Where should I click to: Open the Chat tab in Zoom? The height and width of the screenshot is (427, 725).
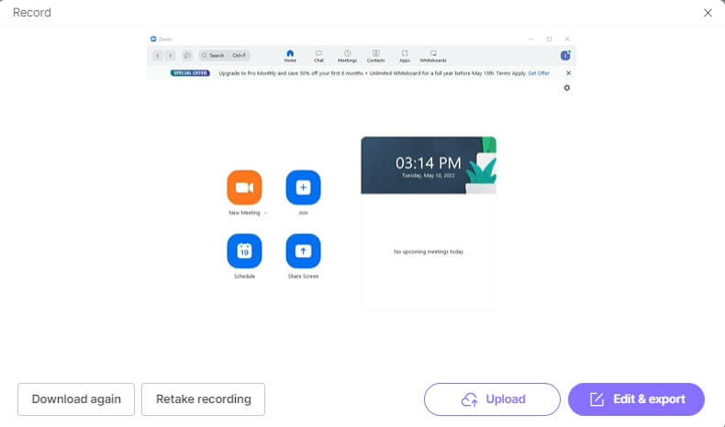(318, 55)
